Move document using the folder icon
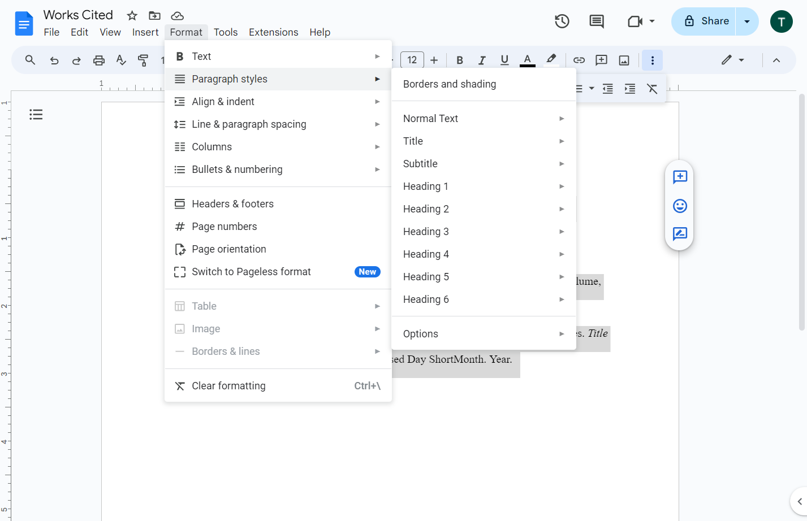 click(154, 16)
